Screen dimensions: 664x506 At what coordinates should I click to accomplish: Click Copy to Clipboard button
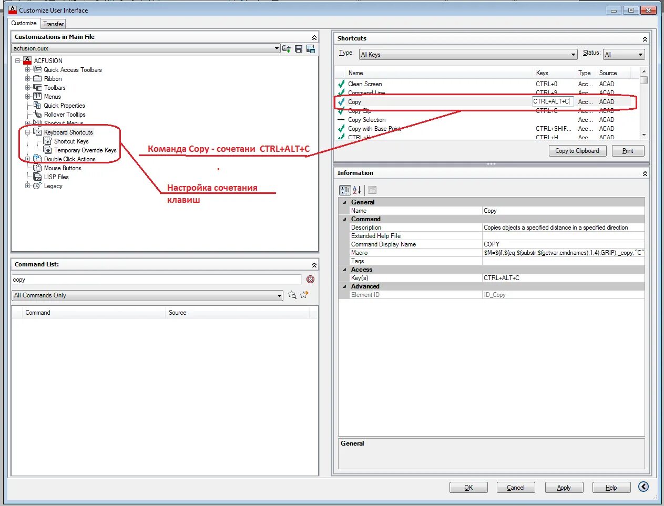click(577, 151)
